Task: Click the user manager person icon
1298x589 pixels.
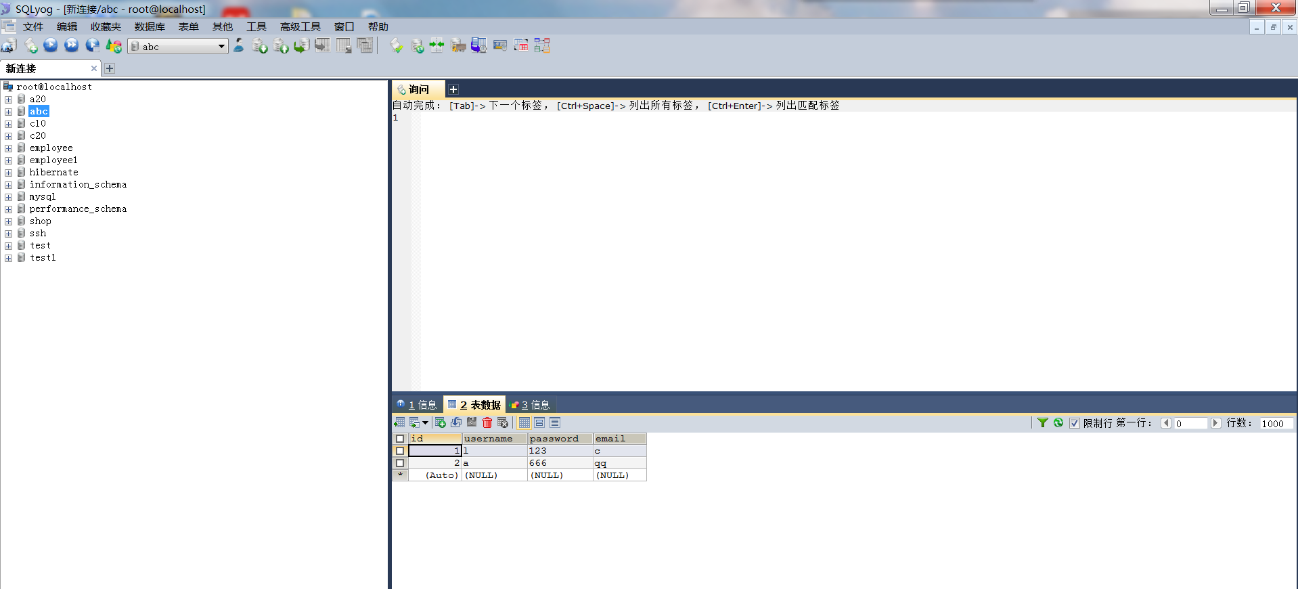Action: tap(238, 45)
